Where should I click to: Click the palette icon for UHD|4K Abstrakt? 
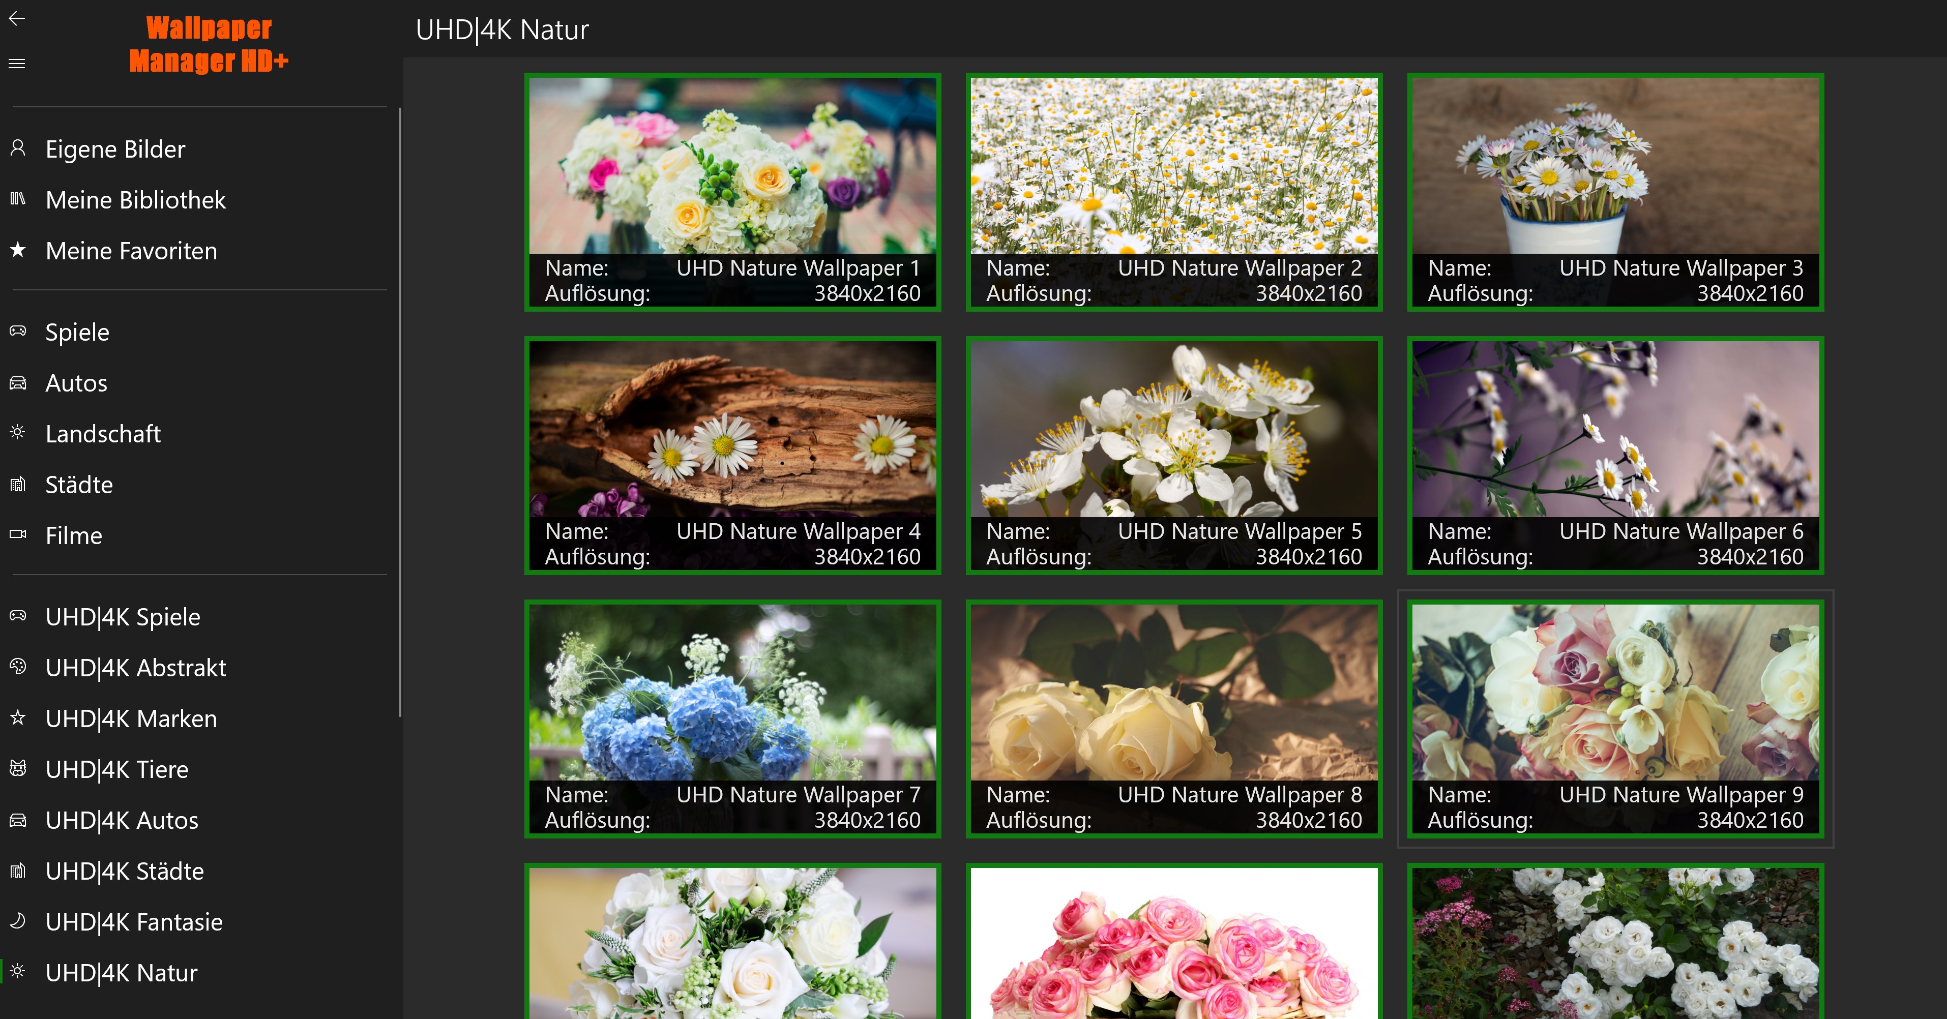coord(18,666)
